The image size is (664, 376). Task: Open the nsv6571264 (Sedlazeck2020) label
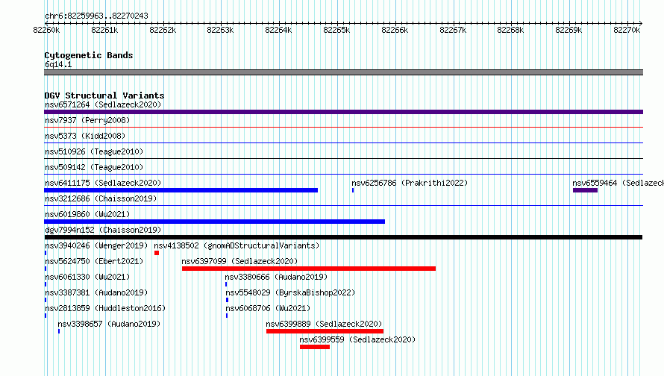click(103, 104)
